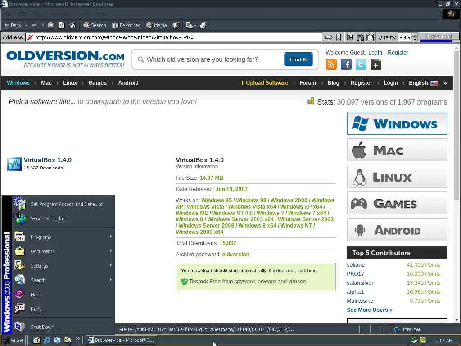The width and height of the screenshot is (461, 346).
Task: Expand the double chevron in navigation bar
Action: [x=445, y=83]
